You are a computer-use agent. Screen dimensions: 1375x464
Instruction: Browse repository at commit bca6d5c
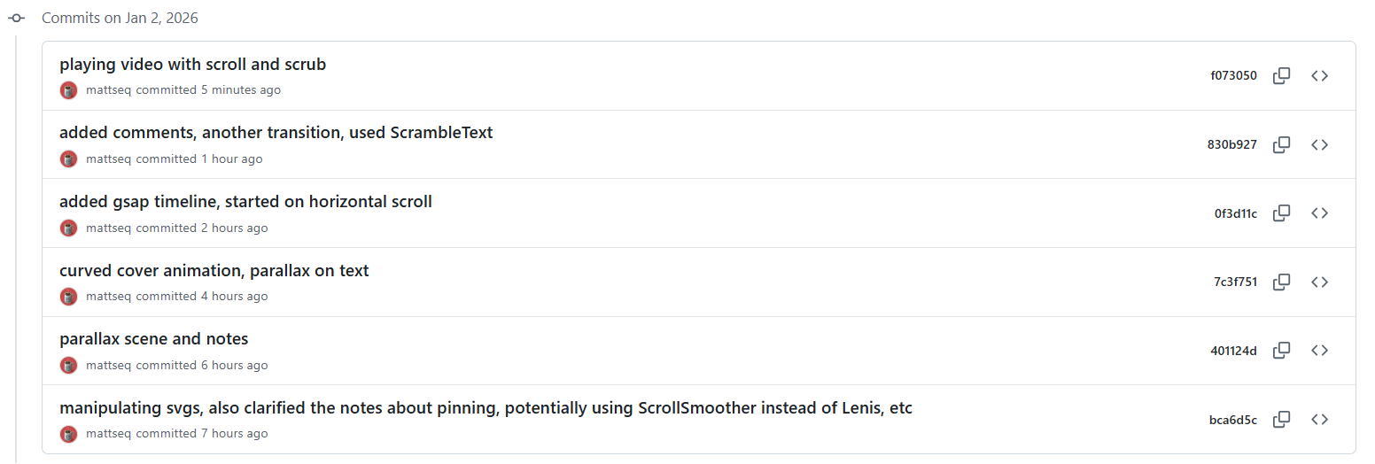(x=1319, y=420)
